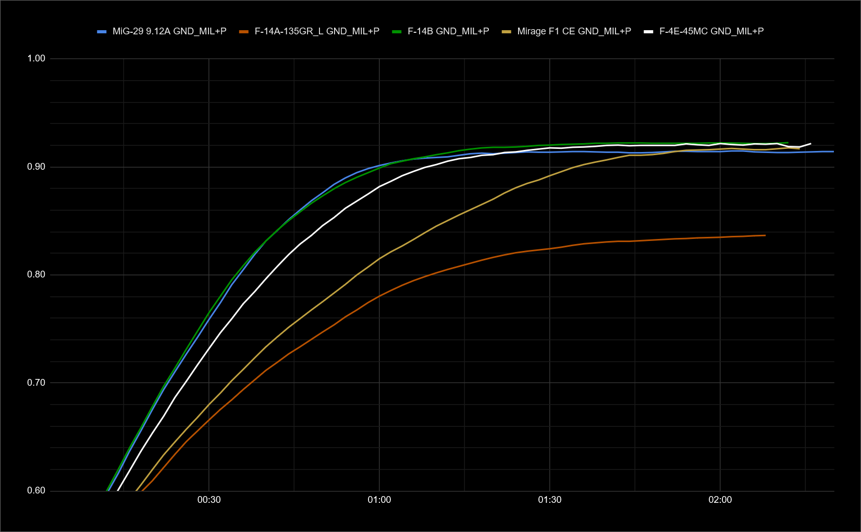
Task: Select the 0.80 y-axis value label
Action: 36,274
